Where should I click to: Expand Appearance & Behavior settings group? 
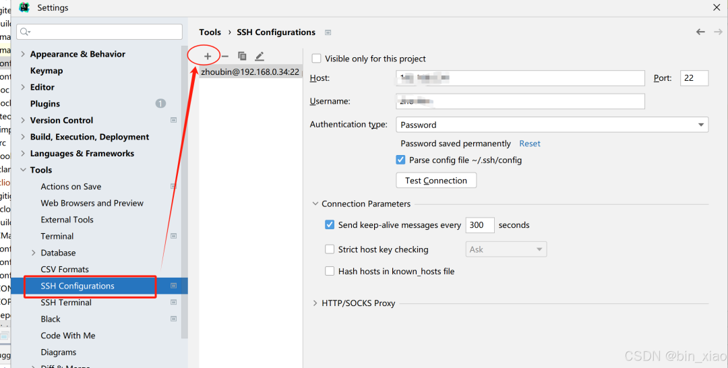24,54
